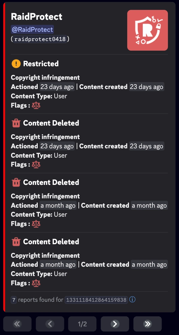The width and height of the screenshot is (179, 335).
Task: Go back with the previous page chevron
Action: (50, 324)
